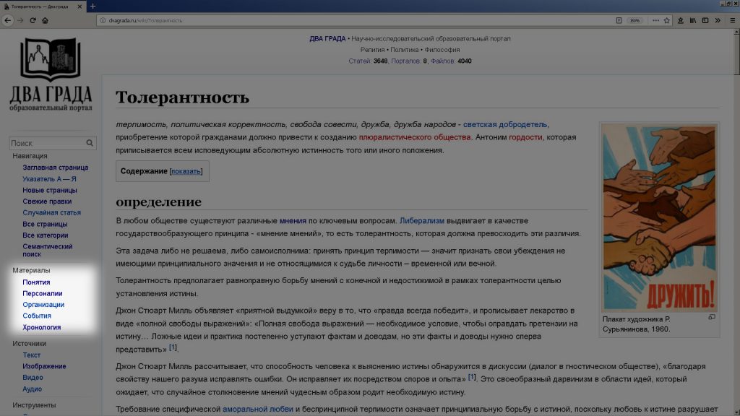The image size is (740, 416).
Task: Follow the светская добродетель link
Action: click(505, 124)
